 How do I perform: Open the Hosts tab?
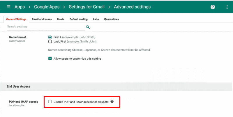(61, 19)
